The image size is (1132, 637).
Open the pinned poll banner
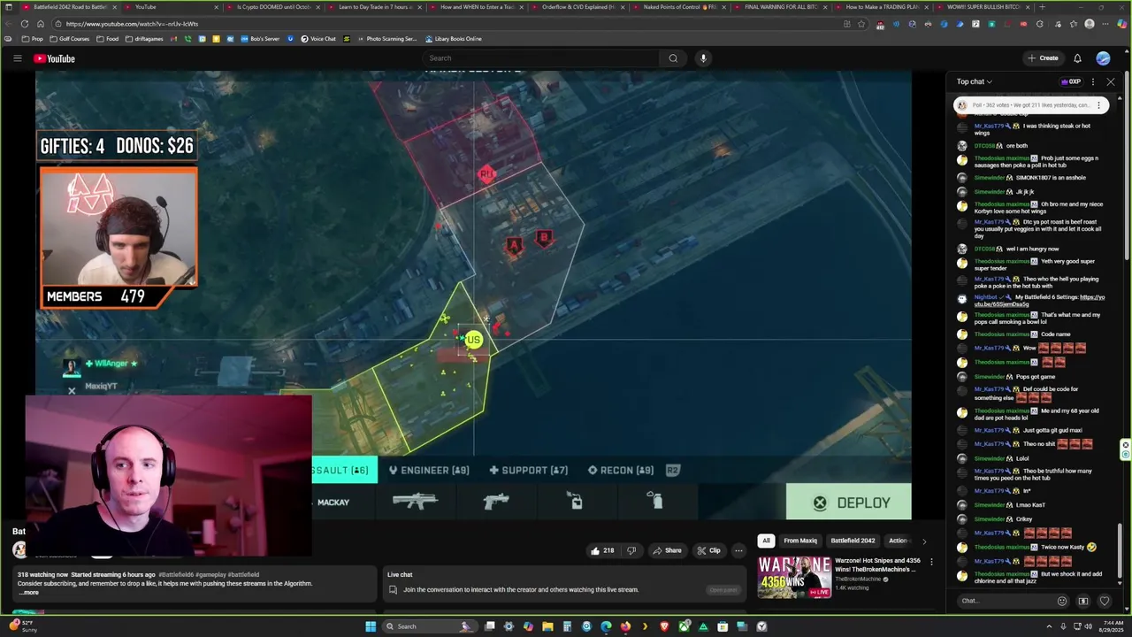(x=1030, y=104)
